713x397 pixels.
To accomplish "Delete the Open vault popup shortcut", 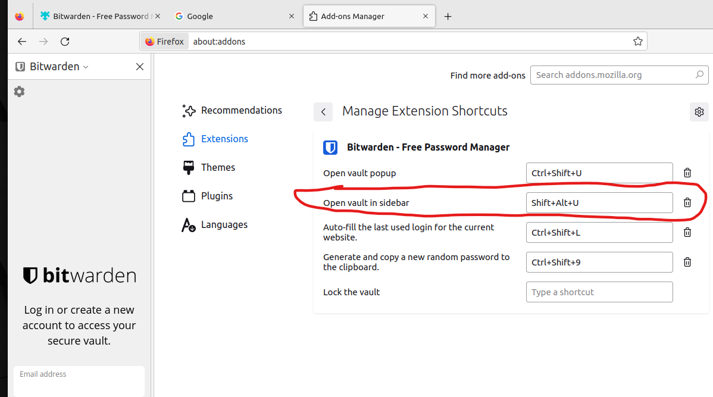I will [687, 173].
